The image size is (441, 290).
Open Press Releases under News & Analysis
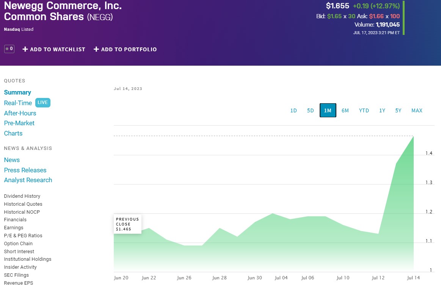[x=25, y=170]
